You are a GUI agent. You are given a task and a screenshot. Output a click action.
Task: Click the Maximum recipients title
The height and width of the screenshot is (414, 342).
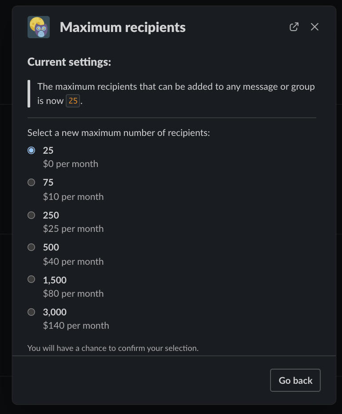123,27
